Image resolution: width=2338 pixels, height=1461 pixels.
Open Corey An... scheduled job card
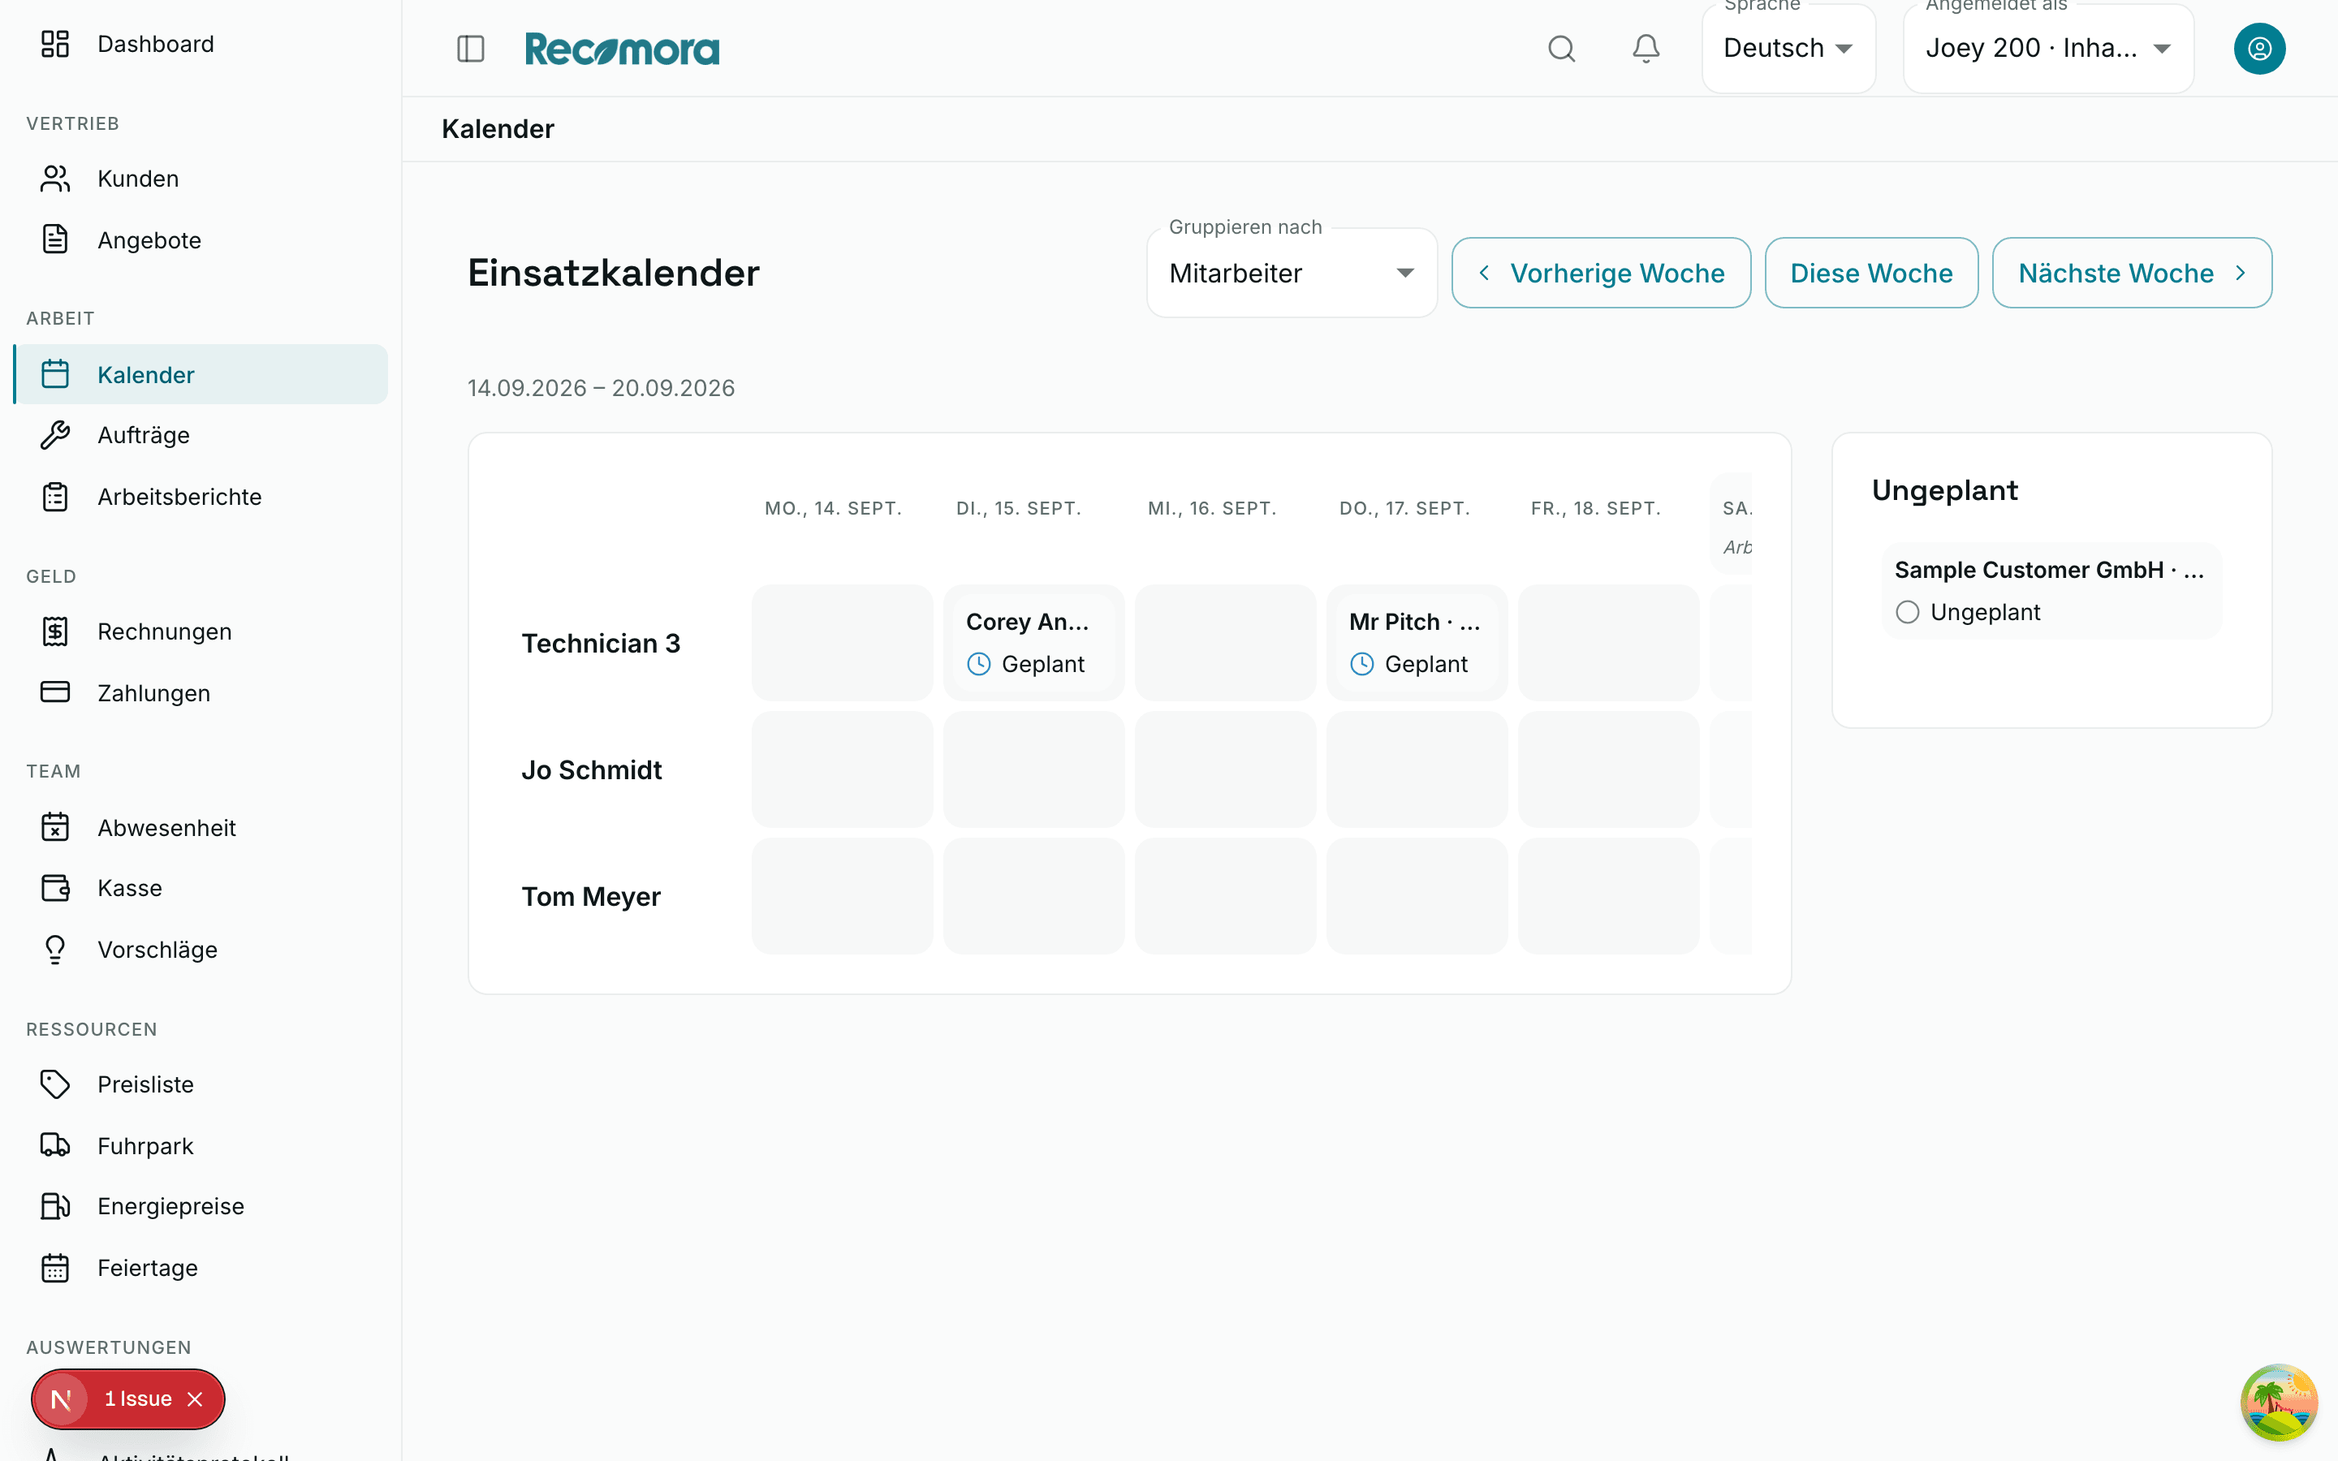click(1033, 643)
